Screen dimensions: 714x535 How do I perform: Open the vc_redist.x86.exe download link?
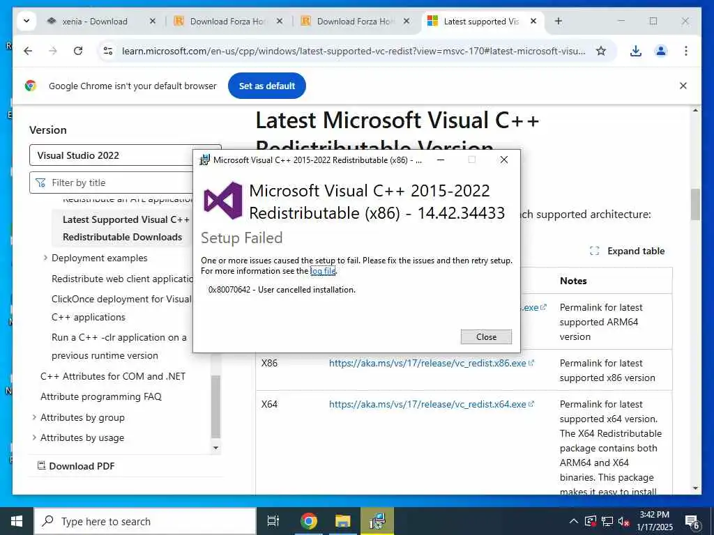(x=431, y=363)
